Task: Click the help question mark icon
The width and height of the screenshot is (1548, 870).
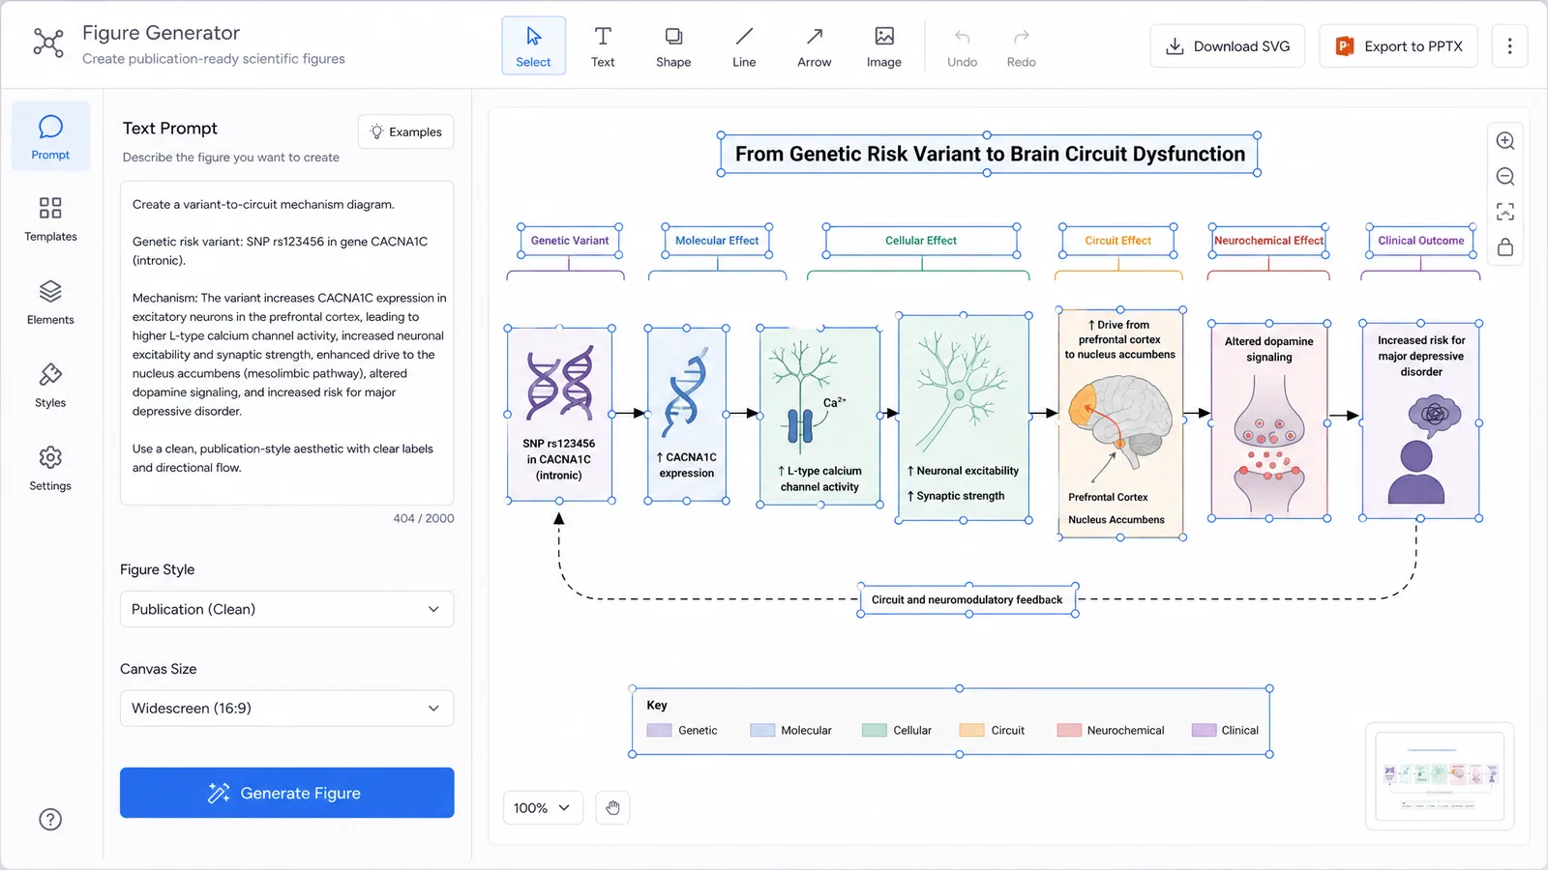Action: click(x=50, y=820)
